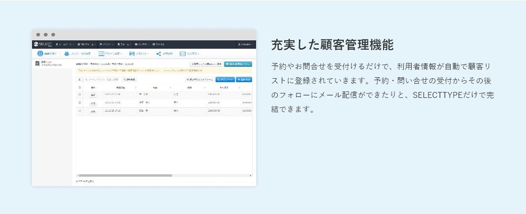Click the white list-settings button at top right
Viewport: 526px width, 214px height.
tap(206, 64)
